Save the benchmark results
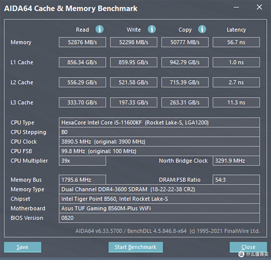 point(23,247)
